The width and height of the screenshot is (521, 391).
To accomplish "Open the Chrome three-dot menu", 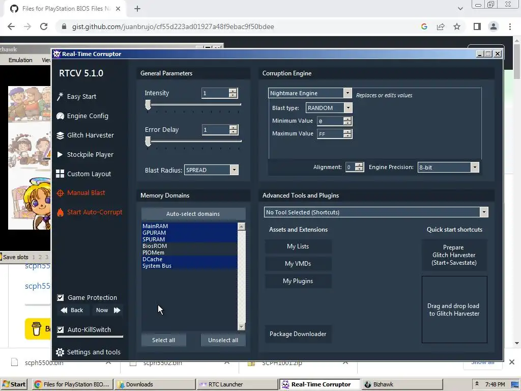I will click(510, 26).
